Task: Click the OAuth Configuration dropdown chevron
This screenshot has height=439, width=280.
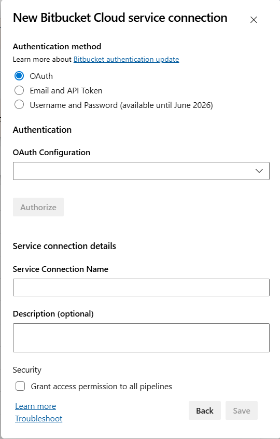Action: (259, 171)
